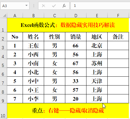Select row 10 header

[3, 111]
